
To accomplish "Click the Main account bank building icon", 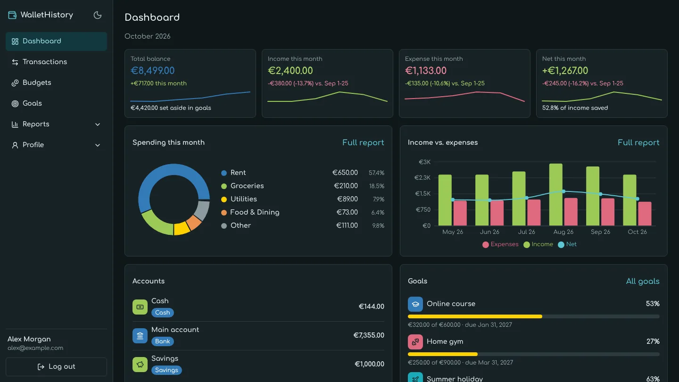I will (140, 336).
